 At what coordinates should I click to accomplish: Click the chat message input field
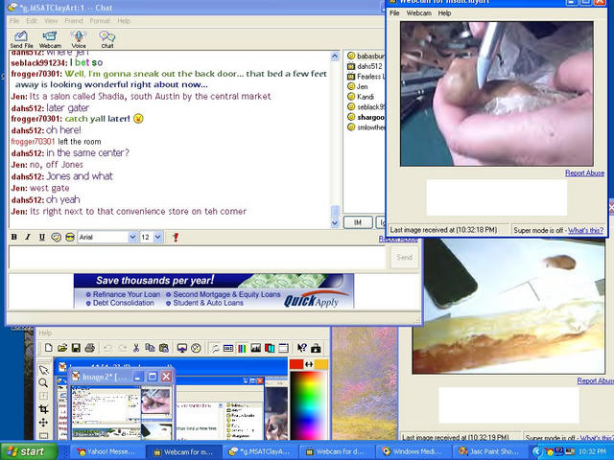tap(198, 258)
